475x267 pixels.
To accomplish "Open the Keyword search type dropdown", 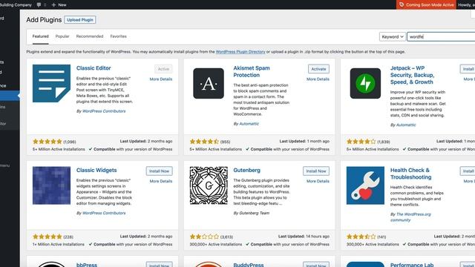I will [x=393, y=36].
